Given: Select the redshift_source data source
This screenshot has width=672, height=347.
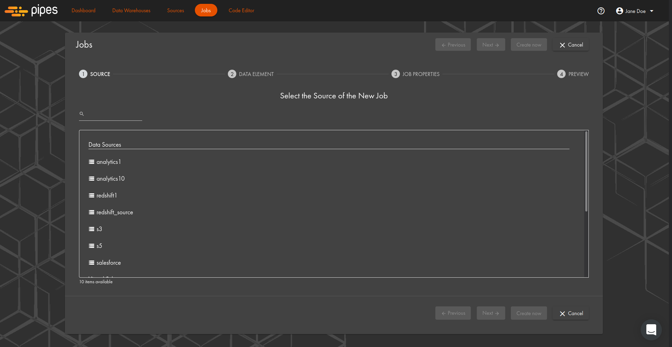Looking at the screenshot, I should pyautogui.click(x=114, y=212).
